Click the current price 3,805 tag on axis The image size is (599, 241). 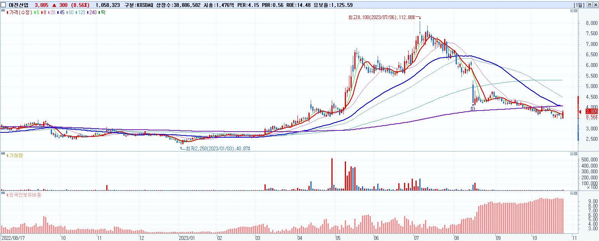click(592, 111)
